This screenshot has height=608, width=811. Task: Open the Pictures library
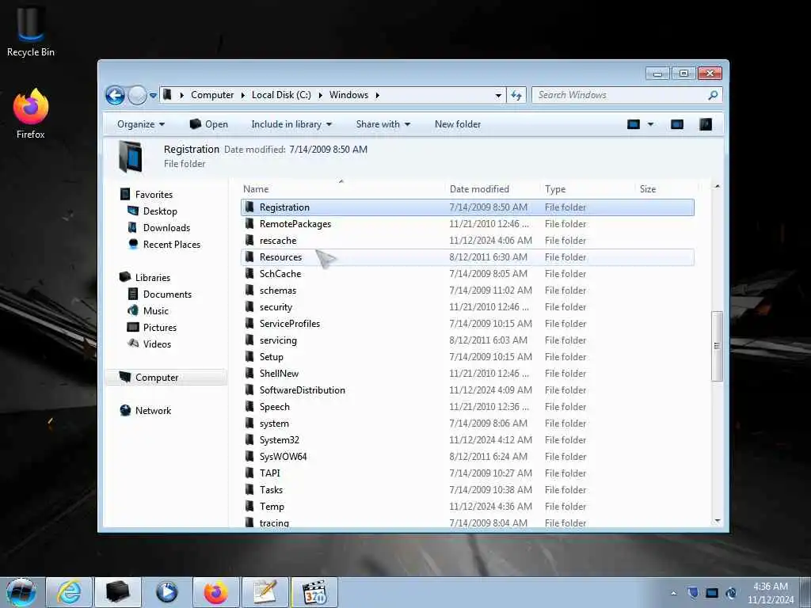[x=159, y=327]
